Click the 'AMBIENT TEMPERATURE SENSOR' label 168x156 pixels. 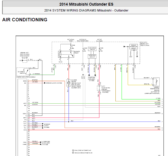click(x=155, y=89)
